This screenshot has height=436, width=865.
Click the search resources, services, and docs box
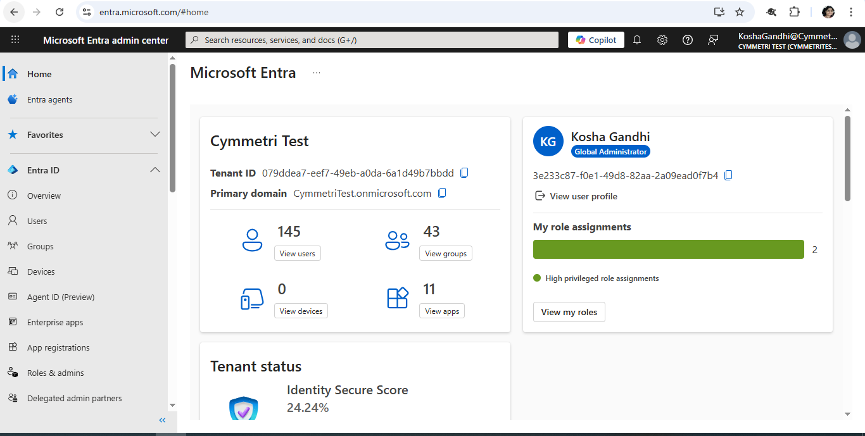tap(372, 40)
